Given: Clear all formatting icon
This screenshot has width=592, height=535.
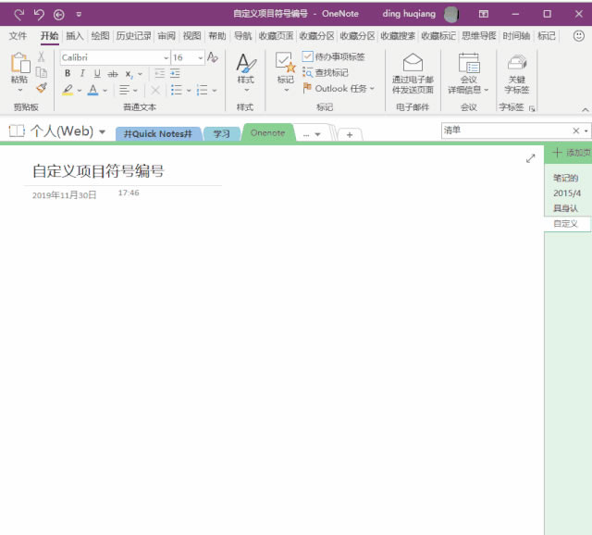Looking at the screenshot, I should (x=213, y=57).
